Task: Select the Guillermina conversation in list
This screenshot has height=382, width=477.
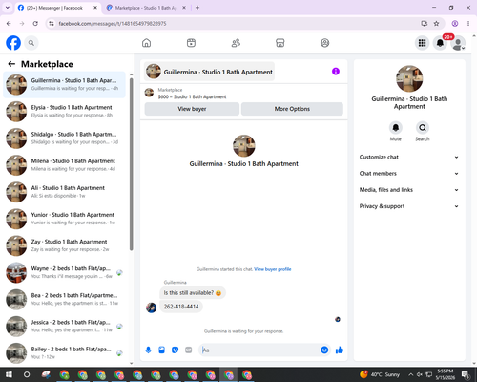Action: [x=64, y=85]
